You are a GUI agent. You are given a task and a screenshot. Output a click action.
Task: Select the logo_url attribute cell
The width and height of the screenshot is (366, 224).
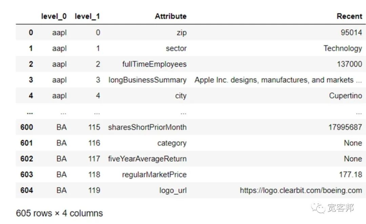[173, 190]
